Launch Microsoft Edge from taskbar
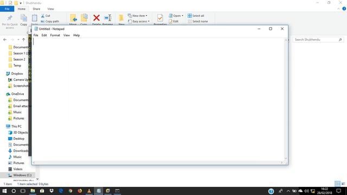Viewport: 347px width, 195px height. (x=61, y=191)
